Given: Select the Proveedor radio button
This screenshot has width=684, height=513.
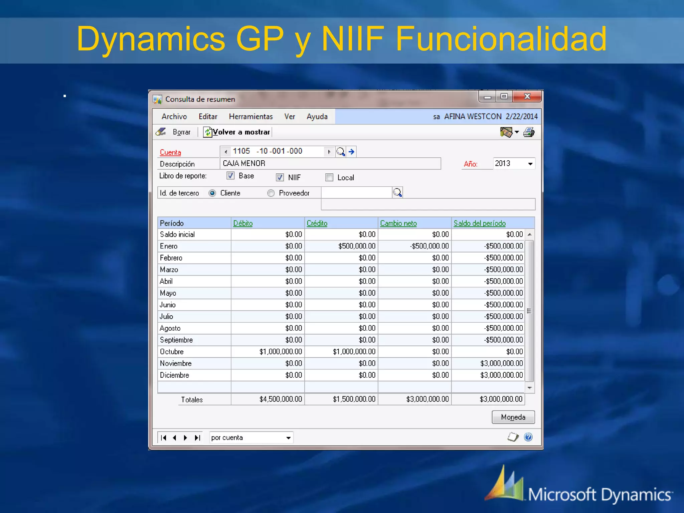Looking at the screenshot, I should [271, 193].
